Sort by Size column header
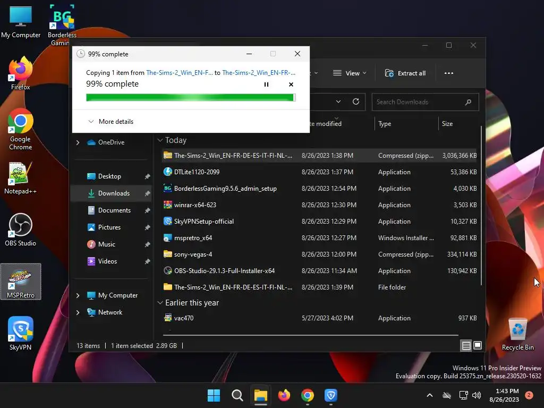Viewport: 544px width, 408px height. [x=458, y=123]
